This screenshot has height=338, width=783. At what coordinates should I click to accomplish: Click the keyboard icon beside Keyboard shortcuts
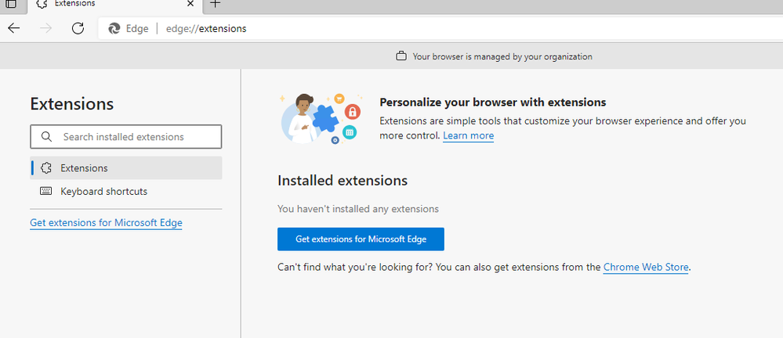45,191
